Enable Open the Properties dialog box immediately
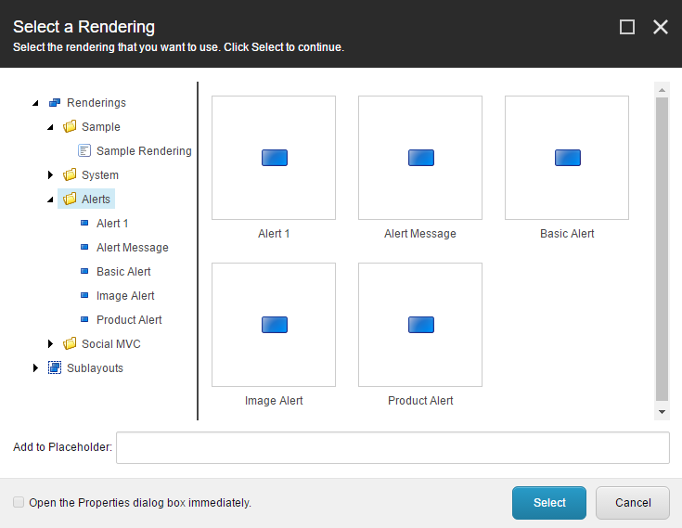Viewport: 682px width, 528px height. 19,502
